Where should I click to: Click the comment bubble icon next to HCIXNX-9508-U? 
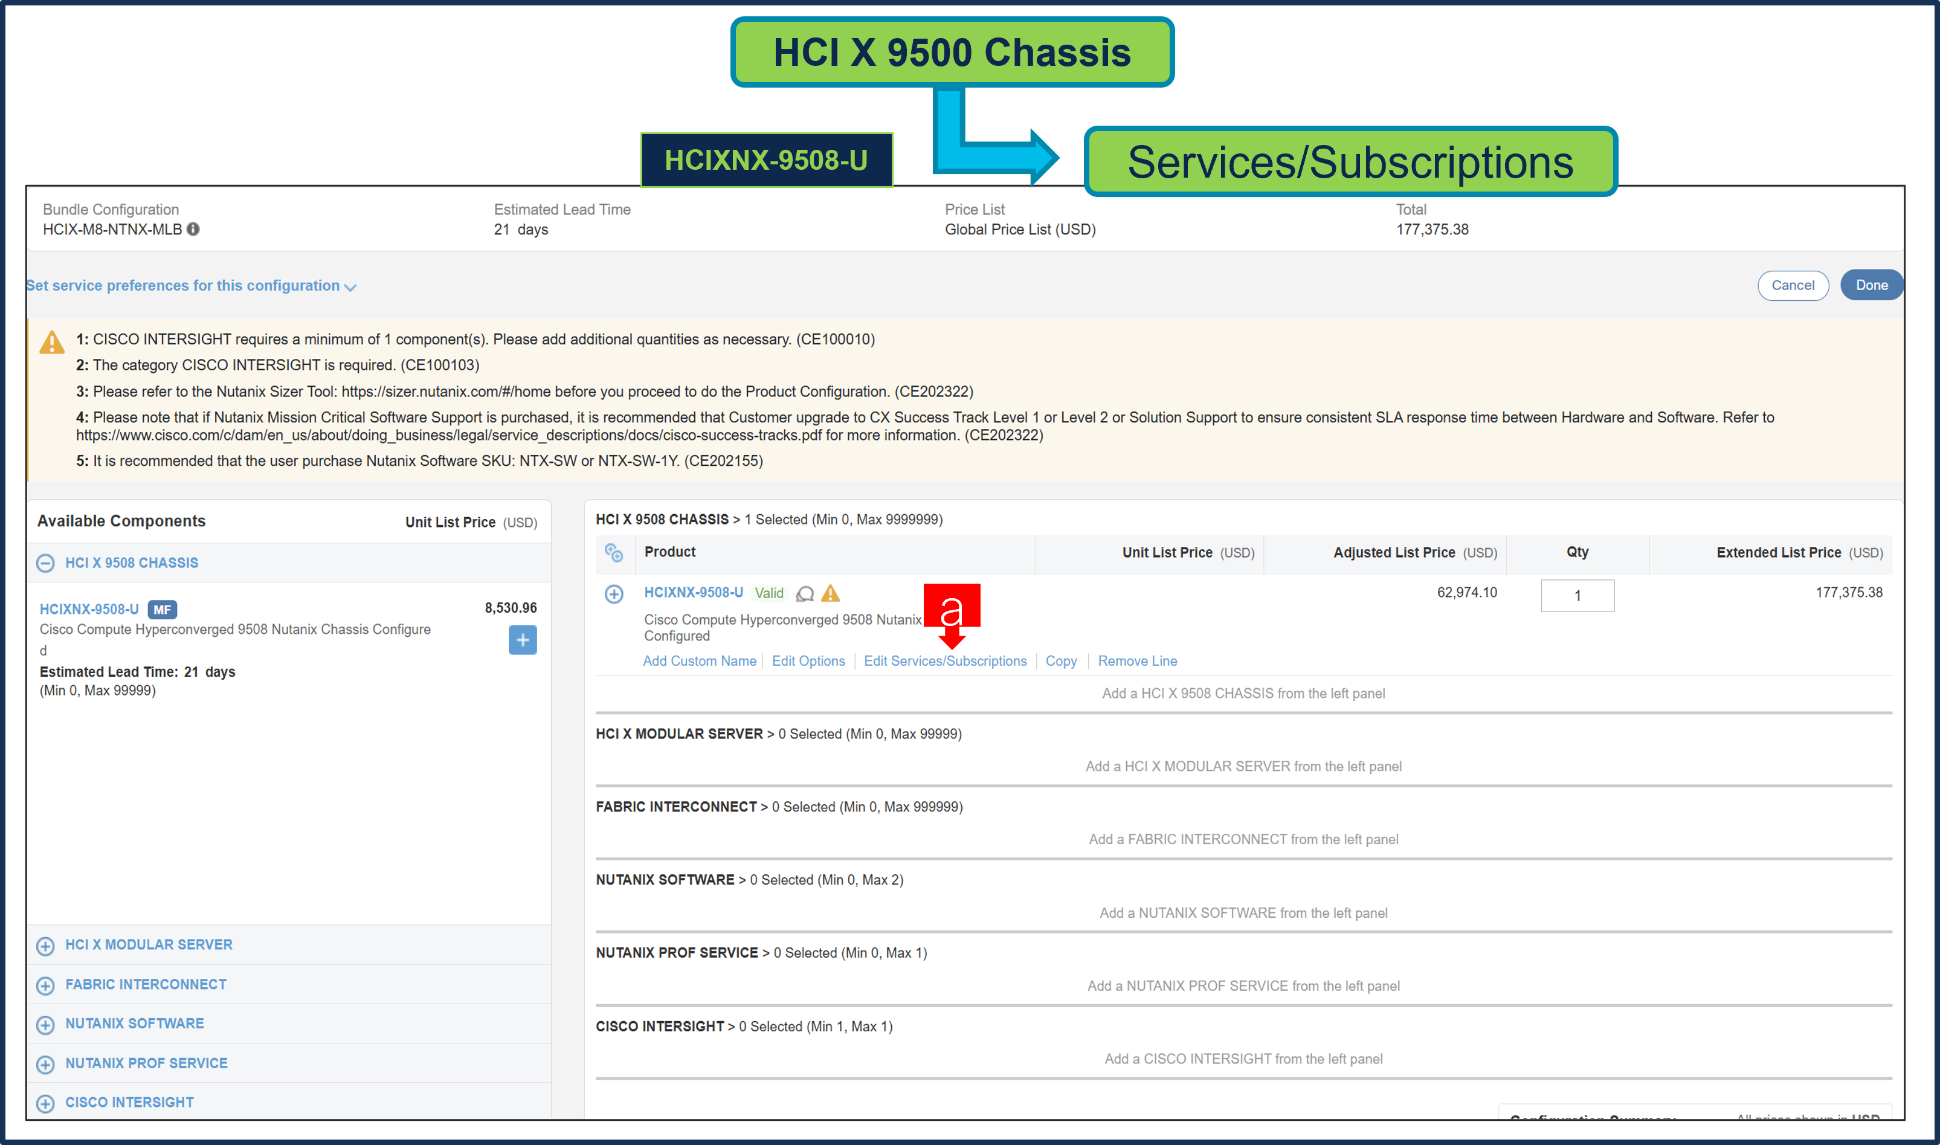tap(805, 593)
